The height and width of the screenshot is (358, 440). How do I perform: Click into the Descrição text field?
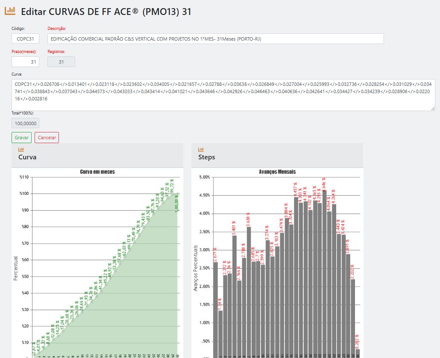215,38
